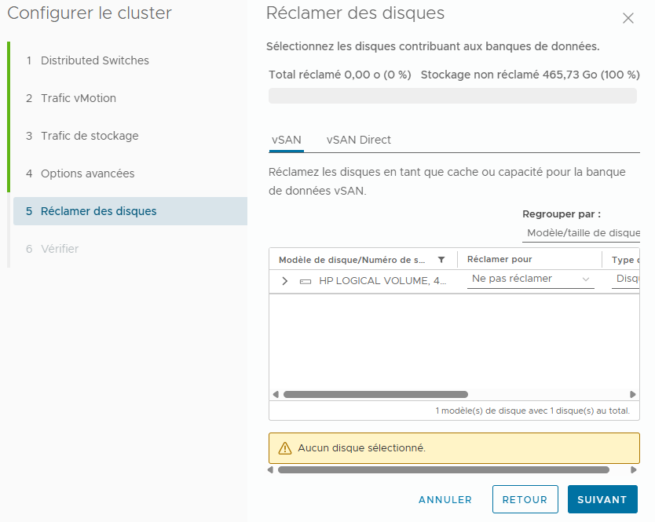Viewport: 655px width, 522px height.
Task: Click the table scrollbar left arrow
Action: pos(276,395)
